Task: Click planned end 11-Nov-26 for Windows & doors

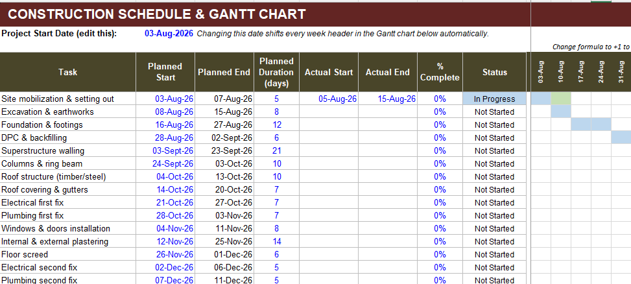Action: click(224, 228)
